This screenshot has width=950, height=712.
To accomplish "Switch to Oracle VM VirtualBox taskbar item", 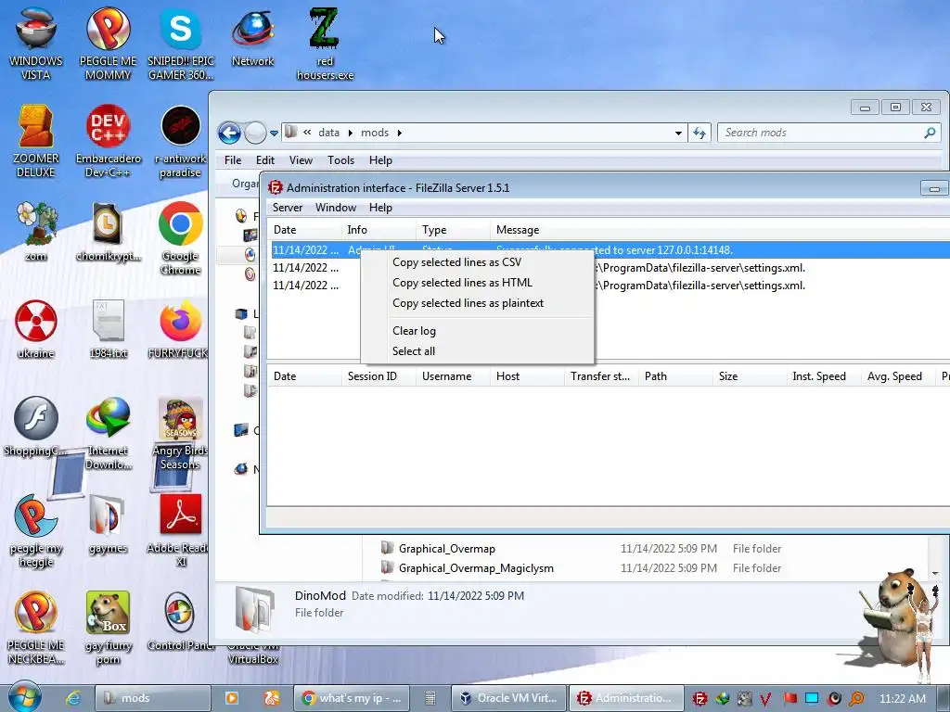I will point(509,698).
